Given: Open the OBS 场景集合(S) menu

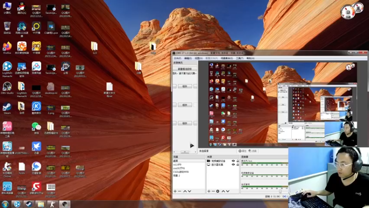Looking at the screenshot, I should coord(226,58).
